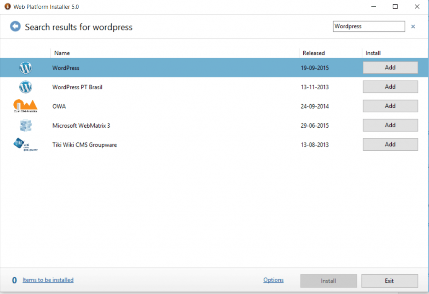Close the Web Platform Installer window
The width and height of the screenshot is (429, 294).
[x=417, y=6]
